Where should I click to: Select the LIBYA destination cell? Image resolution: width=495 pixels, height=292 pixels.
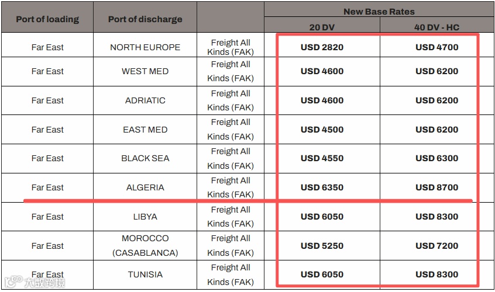[x=145, y=217]
